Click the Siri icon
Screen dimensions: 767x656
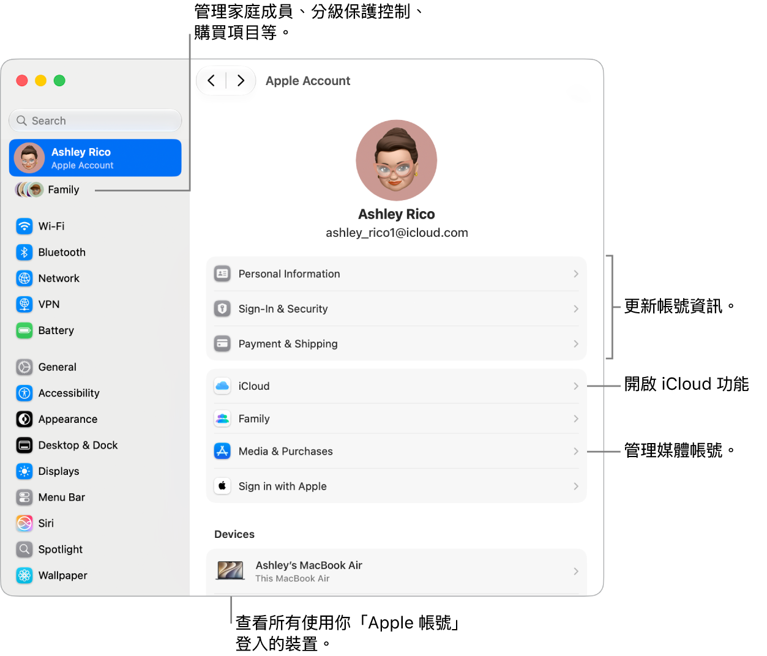24,523
